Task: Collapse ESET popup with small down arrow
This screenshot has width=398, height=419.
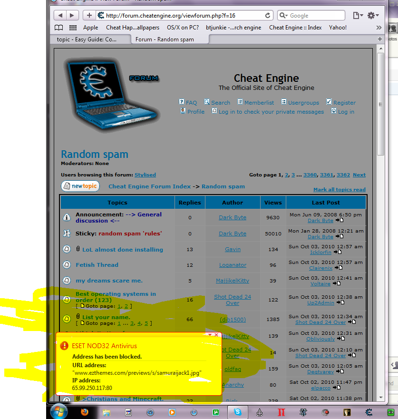Action: [210, 335]
